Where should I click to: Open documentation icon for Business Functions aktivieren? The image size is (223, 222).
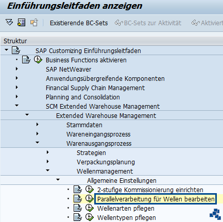tap(26, 60)
